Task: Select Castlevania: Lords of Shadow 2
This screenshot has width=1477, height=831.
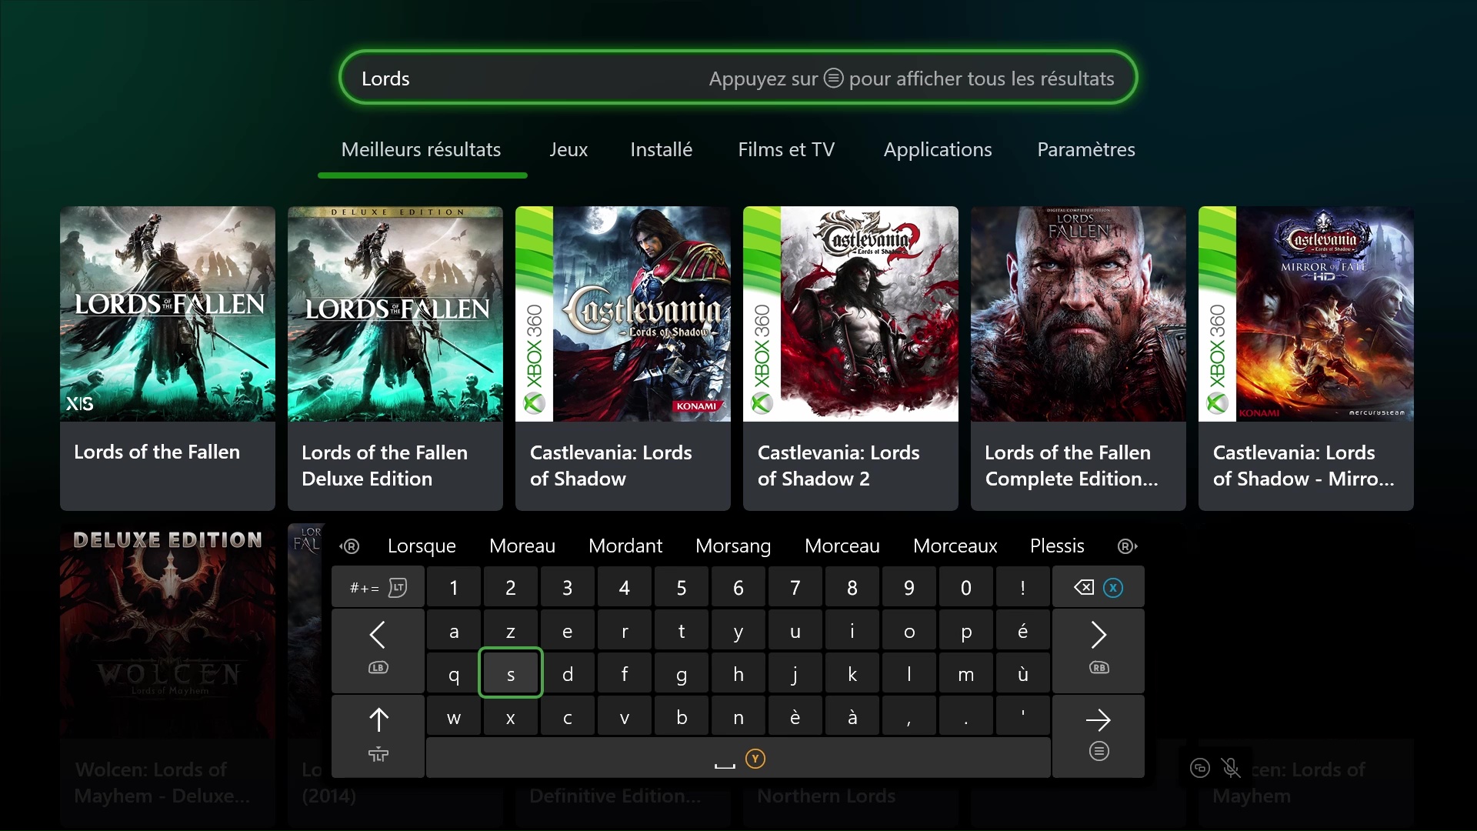Action: (851, 358)
